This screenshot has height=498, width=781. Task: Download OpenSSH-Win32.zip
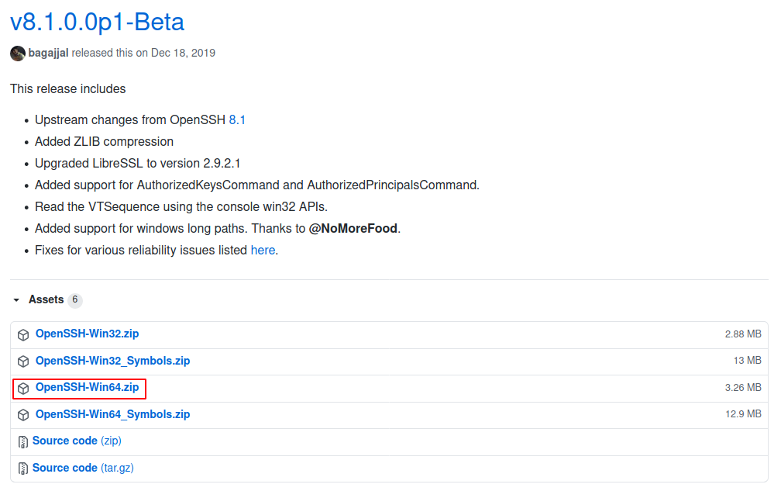pos(87,334)
